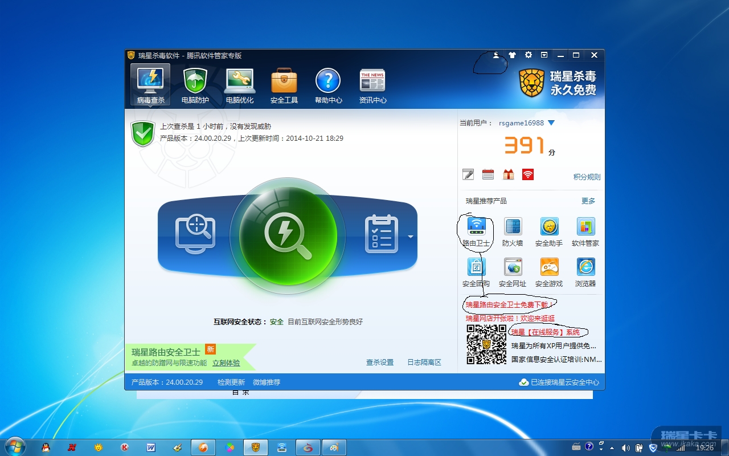The image size is (729, 456).
Task: Click the gift box icon
Action: click(x=508, y=174)
